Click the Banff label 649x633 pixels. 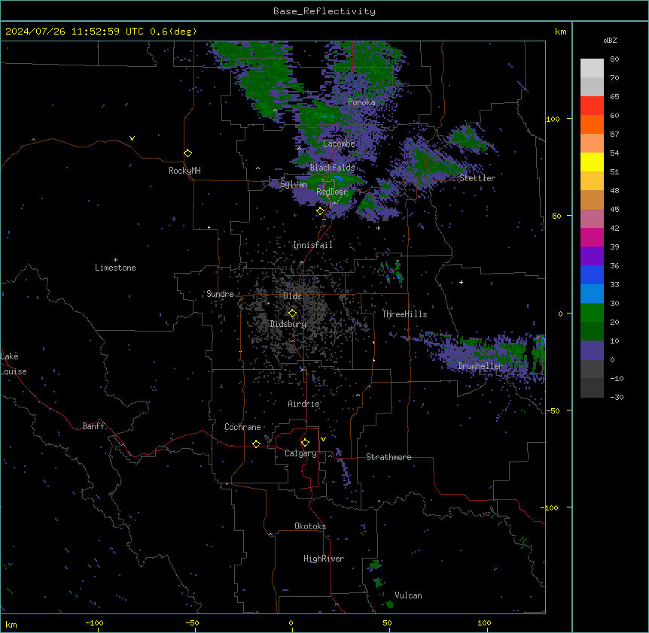93,426
